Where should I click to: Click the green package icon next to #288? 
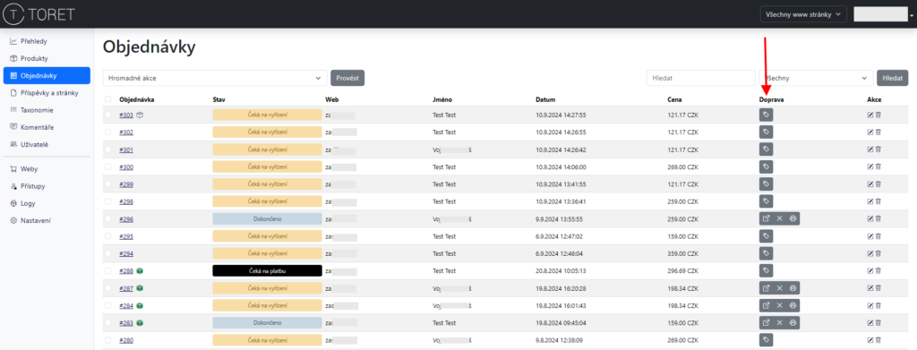(141, 271)
